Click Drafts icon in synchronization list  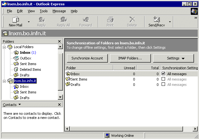click(x=68, y=84)
